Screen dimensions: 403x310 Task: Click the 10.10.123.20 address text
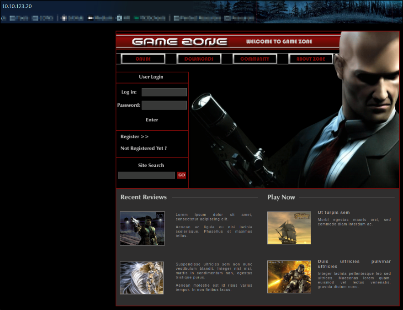click(x=17, y=6)
